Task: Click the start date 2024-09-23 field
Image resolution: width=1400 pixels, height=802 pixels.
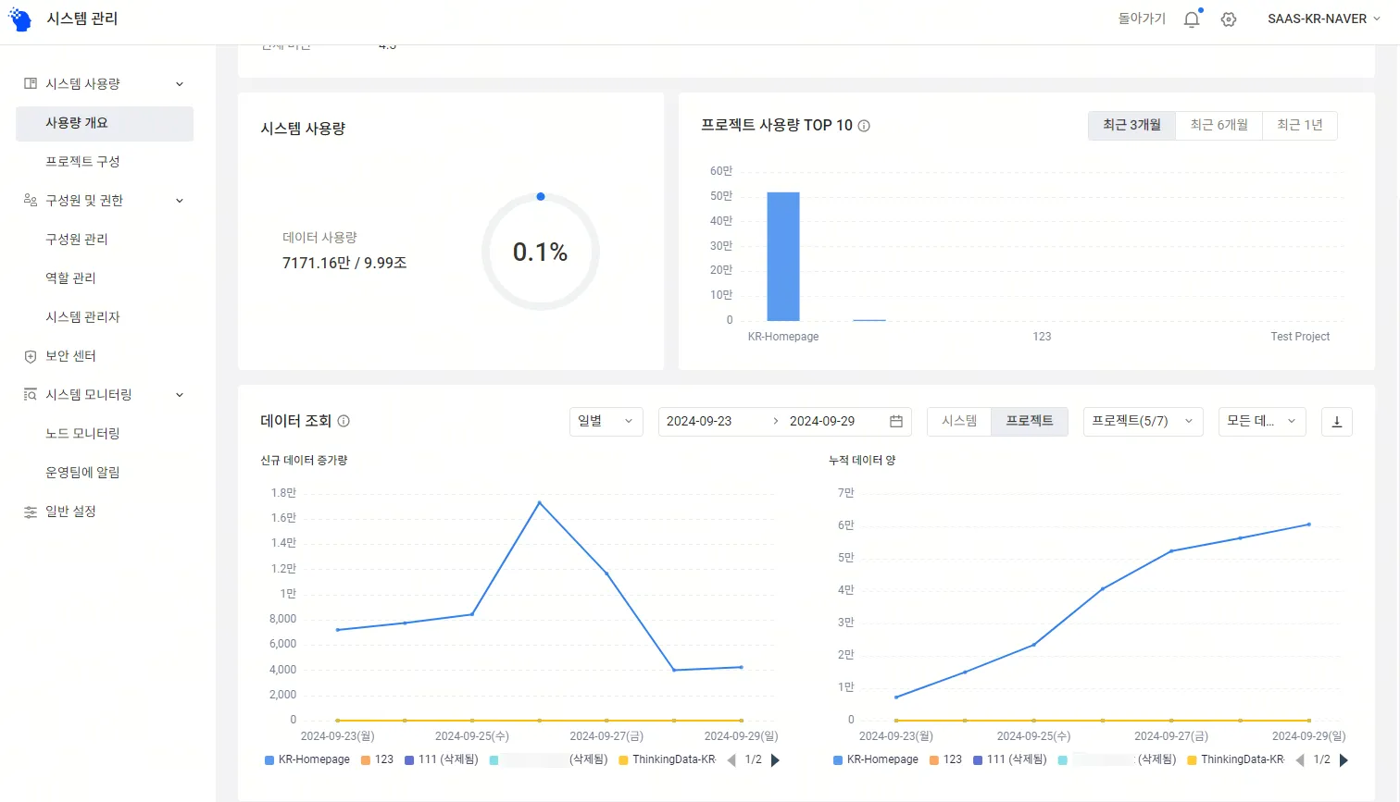Action: point(699,422)
